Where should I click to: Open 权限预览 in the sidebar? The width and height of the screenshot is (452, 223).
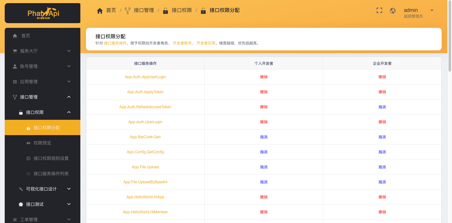pos(42,143)
